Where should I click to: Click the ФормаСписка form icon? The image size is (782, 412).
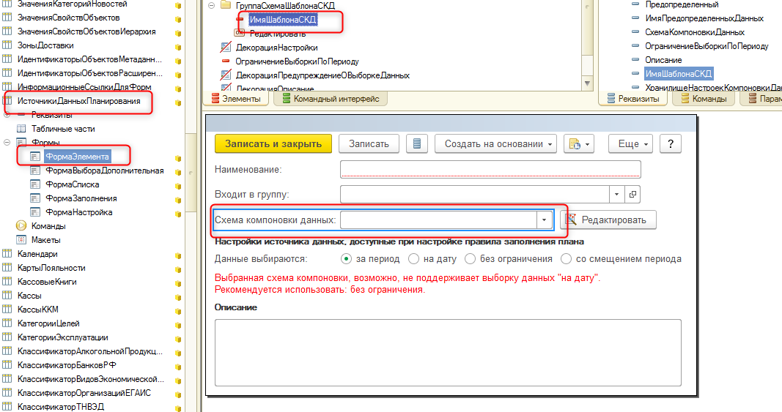[35, 184]
